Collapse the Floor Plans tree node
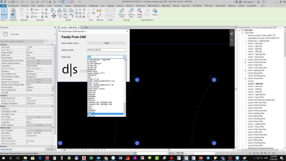This screenshot has height=161, width=286. coord(242,33)
